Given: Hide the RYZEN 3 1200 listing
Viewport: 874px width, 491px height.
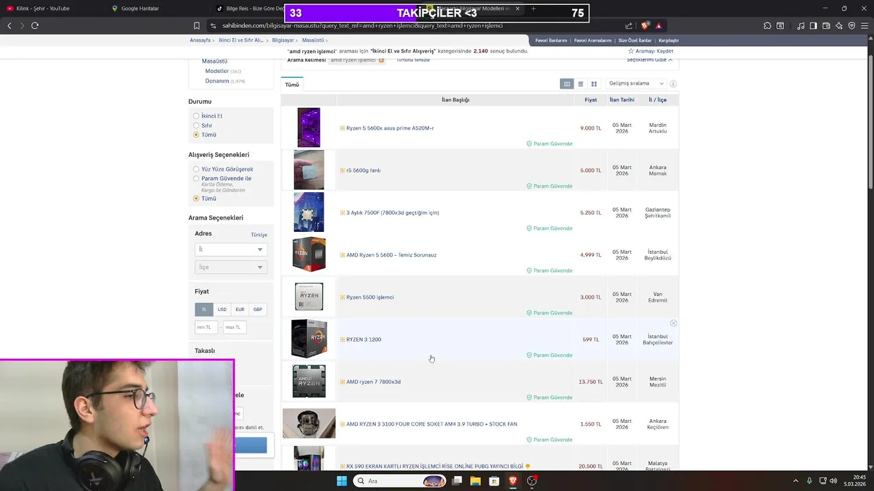Looking at the screenshot, I should click(x=673, y=323).
